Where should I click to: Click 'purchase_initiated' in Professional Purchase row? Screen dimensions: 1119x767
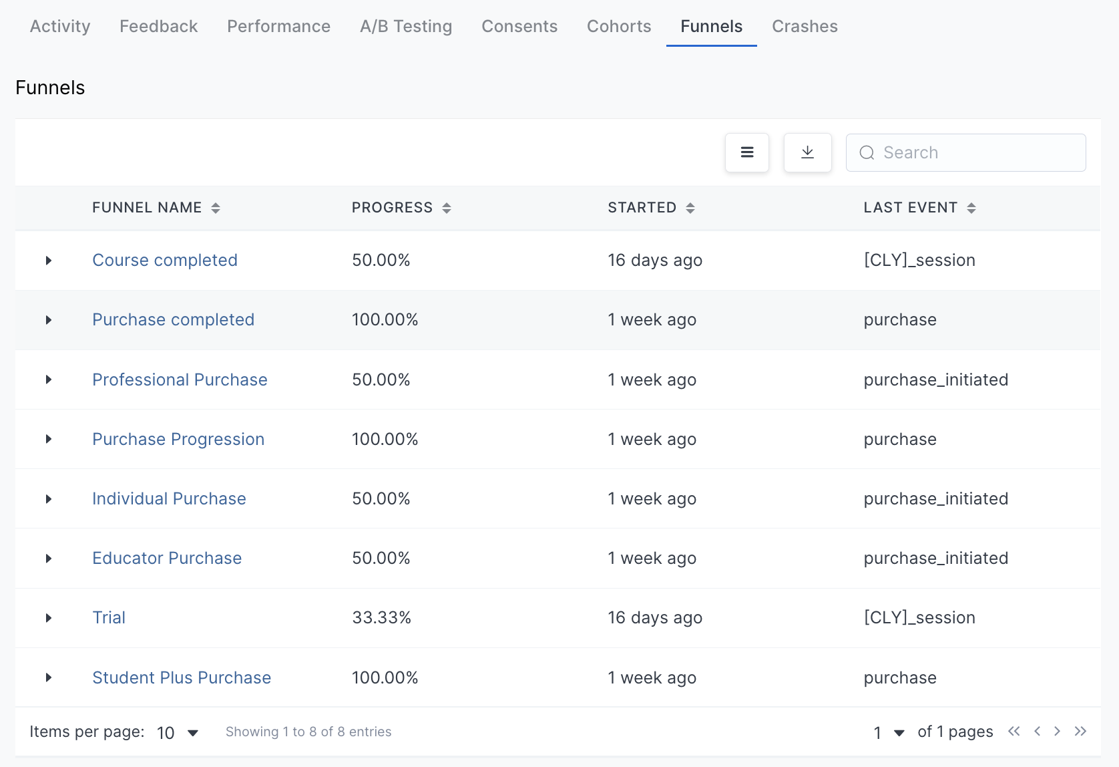(x=936, y=379)
